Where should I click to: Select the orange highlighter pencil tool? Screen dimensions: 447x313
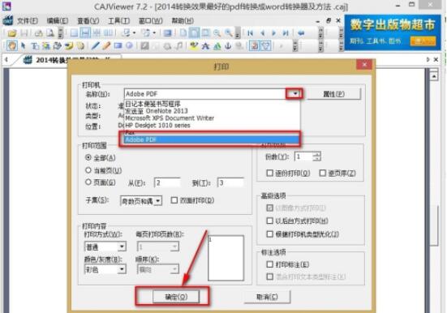pyautogui.click(x=106, y=45)
